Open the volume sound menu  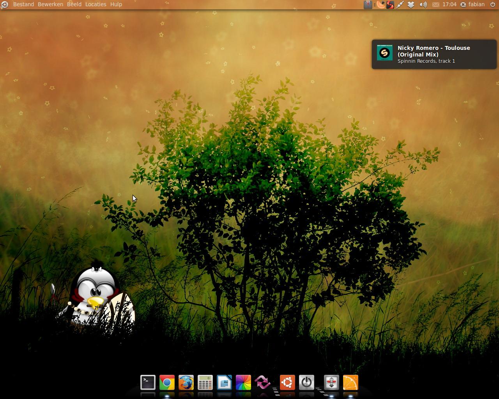tap(423, 4)
